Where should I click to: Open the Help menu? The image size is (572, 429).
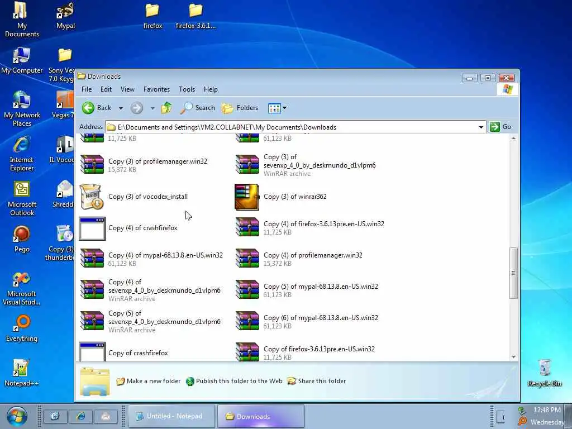click(x=211, y=89)
